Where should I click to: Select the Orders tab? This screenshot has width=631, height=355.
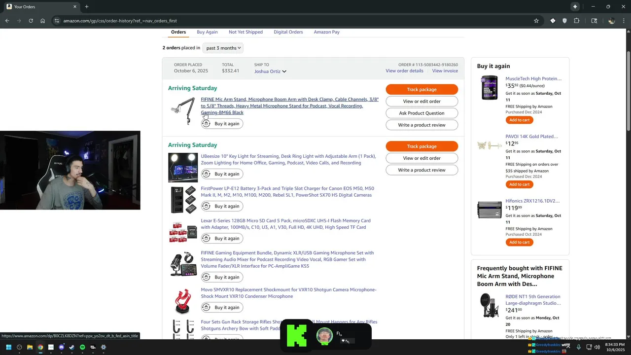pos(178,32)
